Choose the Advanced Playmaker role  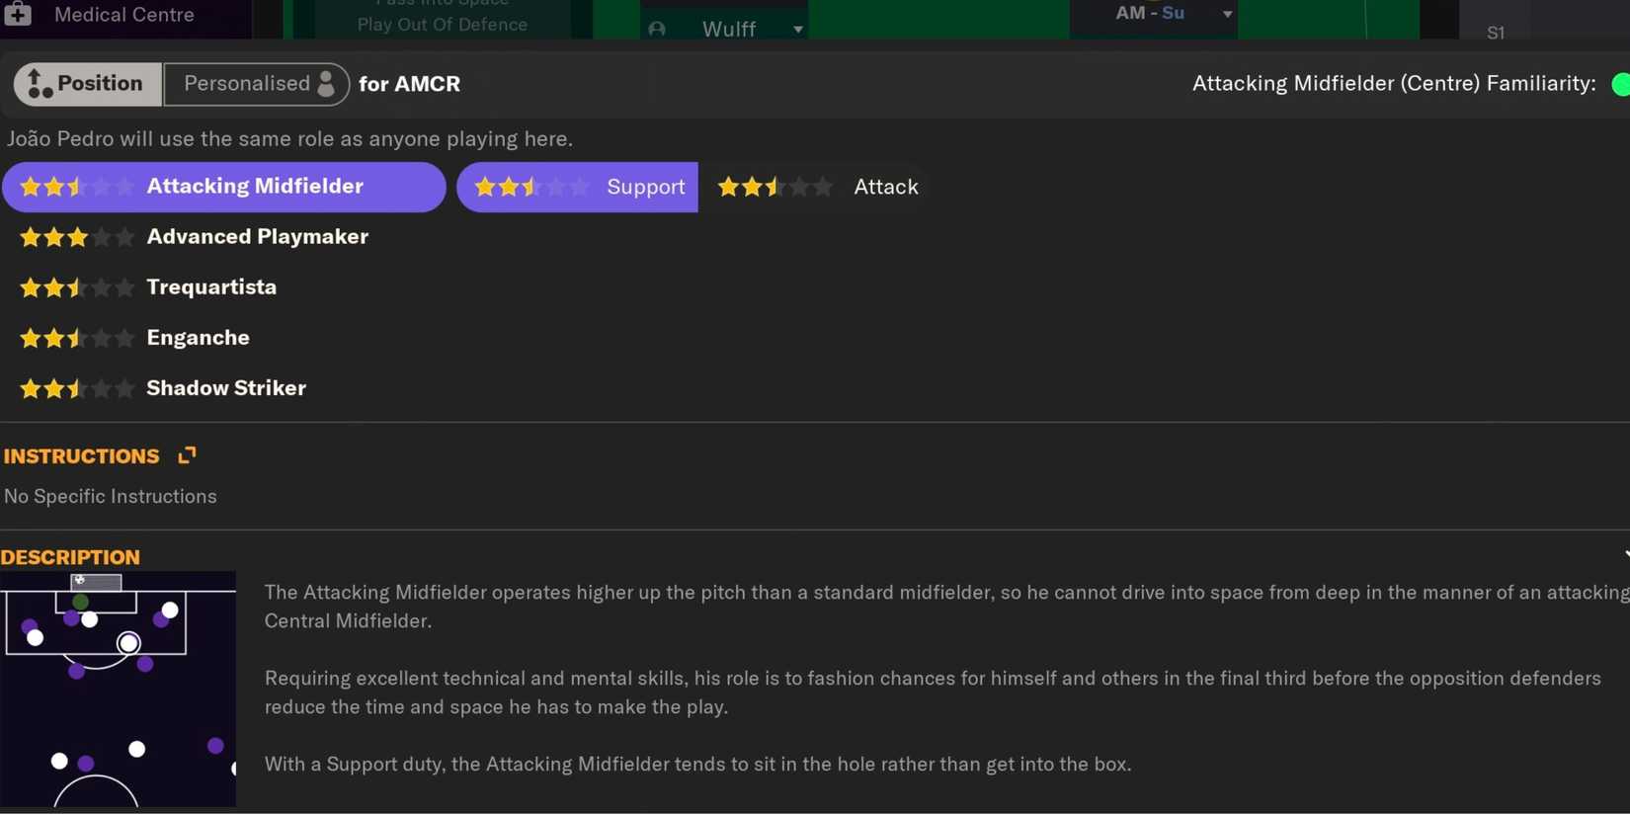(257, 236)
